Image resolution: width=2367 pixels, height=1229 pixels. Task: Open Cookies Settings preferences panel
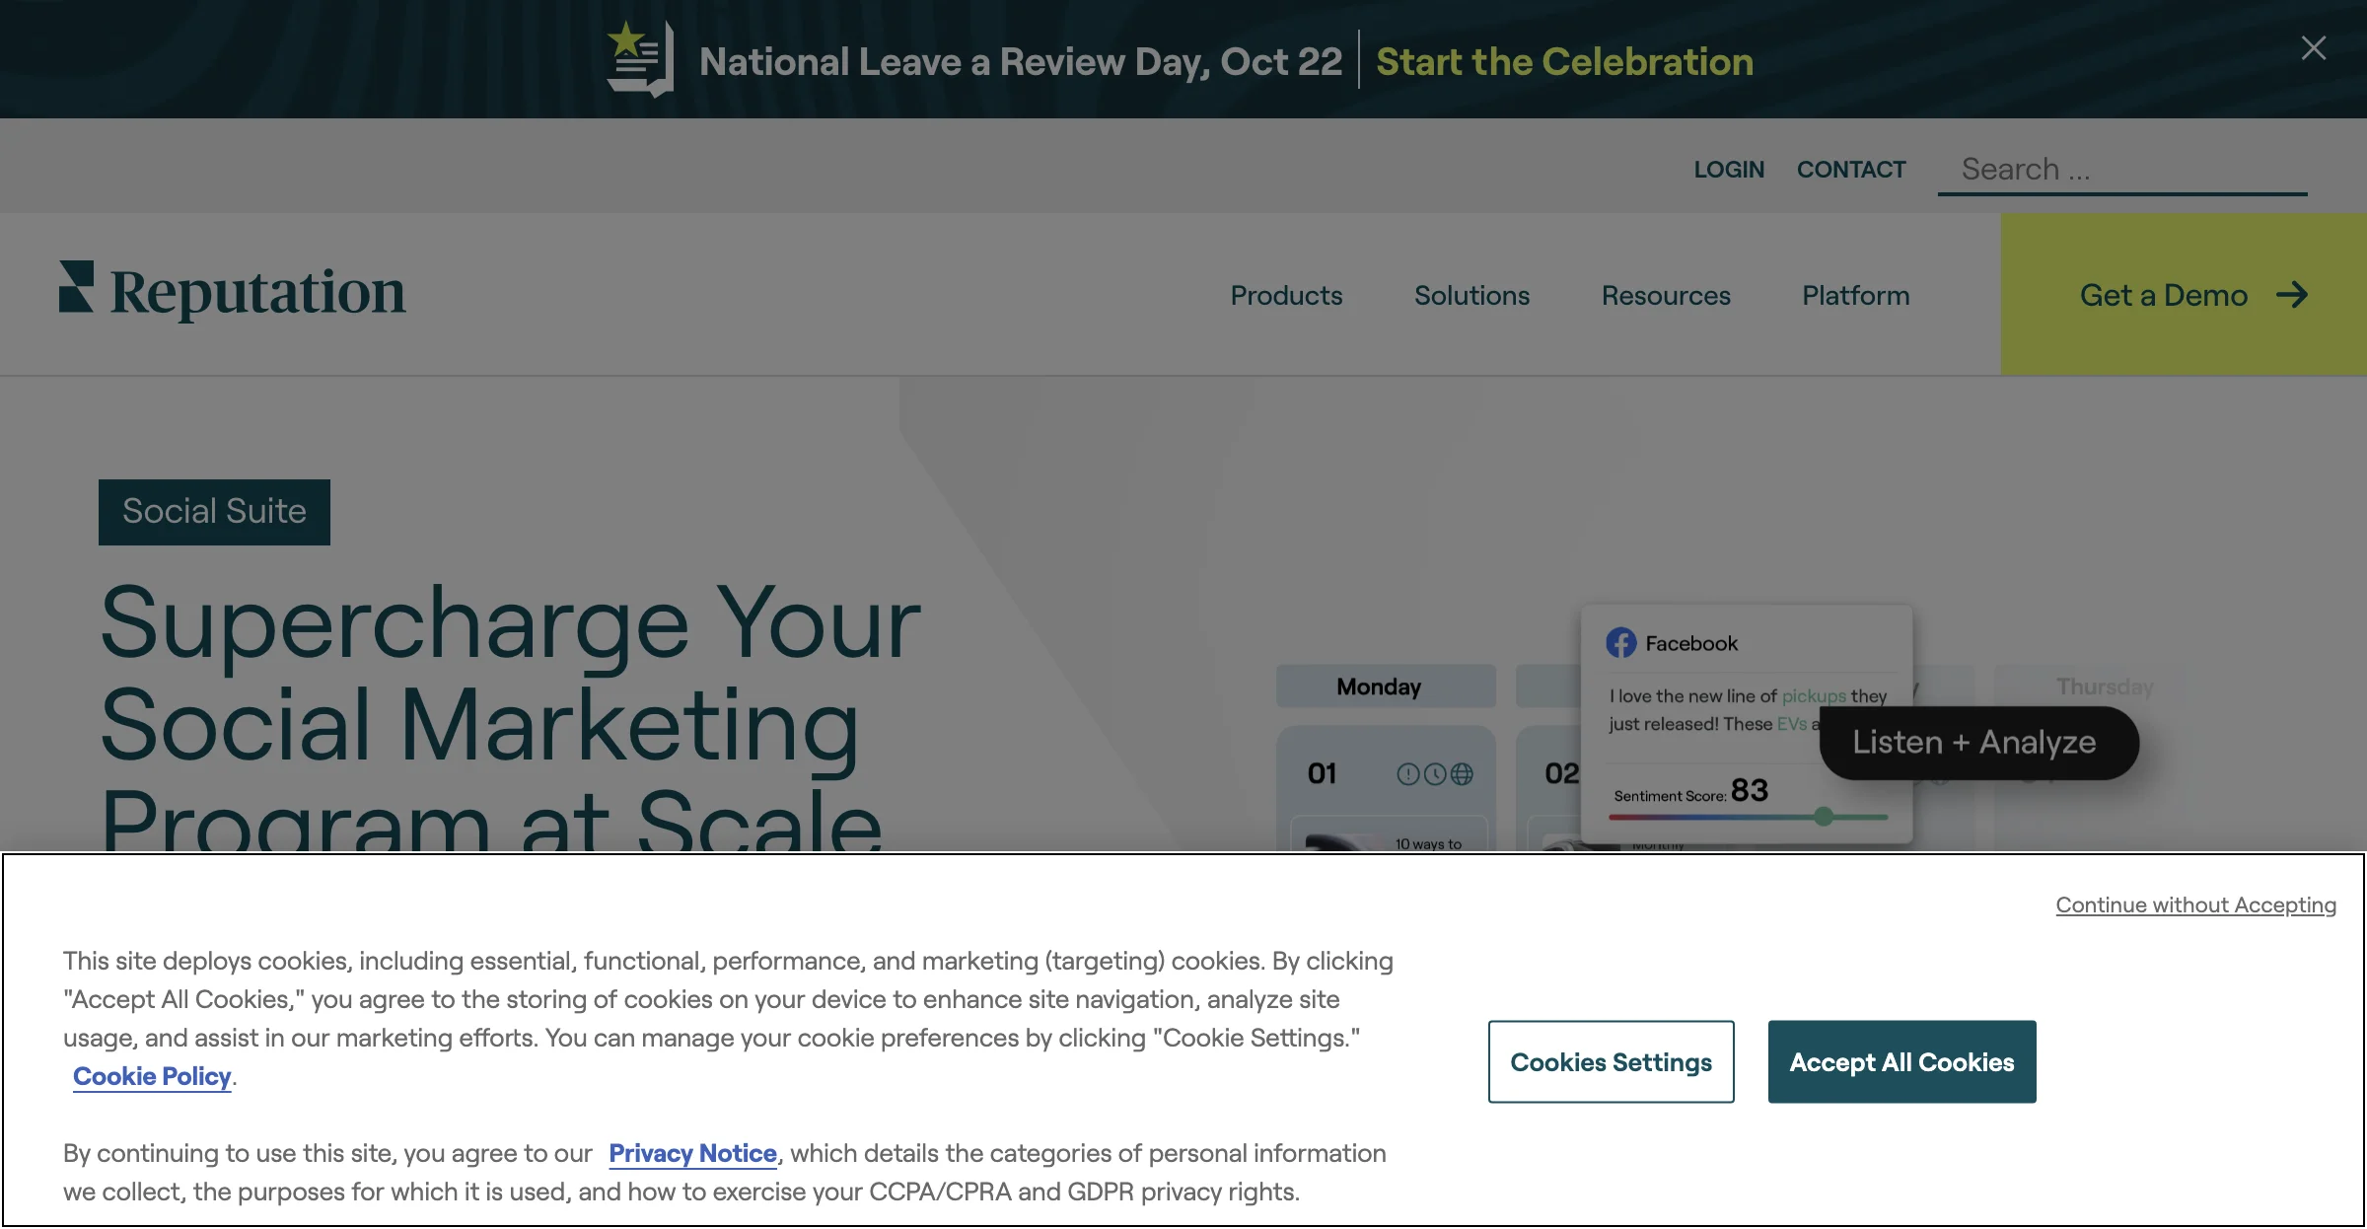[1611, 1061]
